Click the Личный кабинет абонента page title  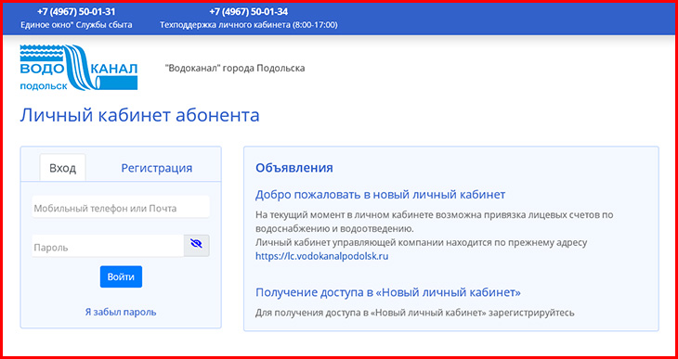[139, 116]
